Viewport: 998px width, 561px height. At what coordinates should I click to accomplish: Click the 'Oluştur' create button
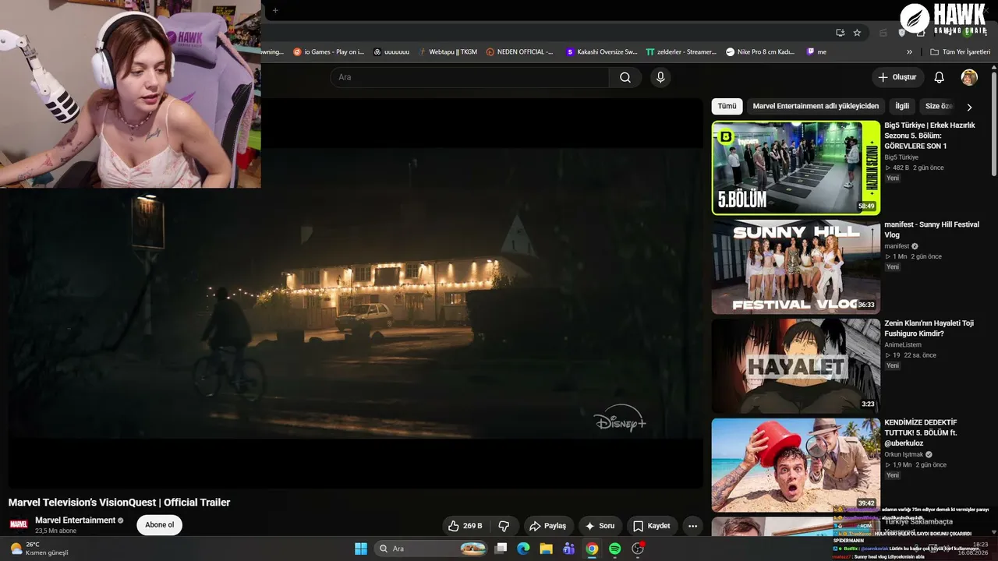[897, 77]
